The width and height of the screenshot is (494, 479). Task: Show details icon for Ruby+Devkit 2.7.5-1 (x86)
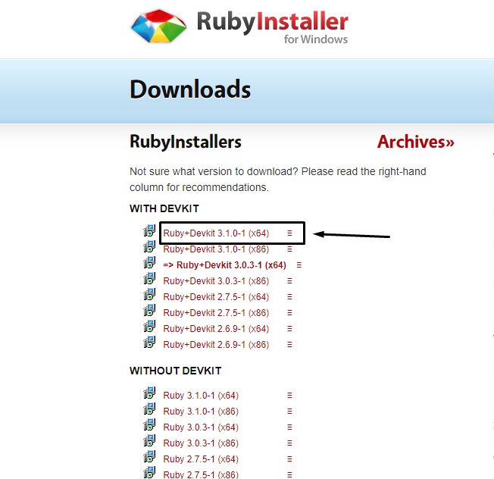click(x=289, y=313)
